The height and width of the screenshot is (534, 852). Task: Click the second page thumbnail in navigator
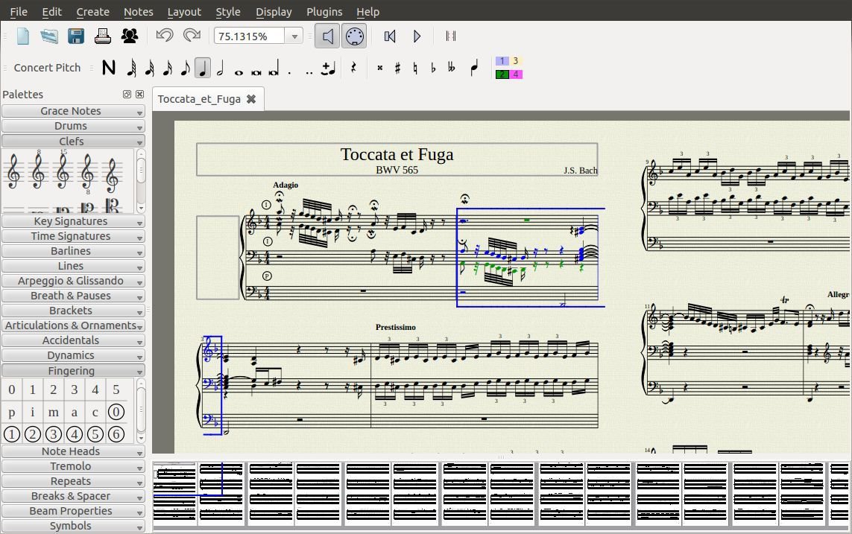click(x=221, y=492)
